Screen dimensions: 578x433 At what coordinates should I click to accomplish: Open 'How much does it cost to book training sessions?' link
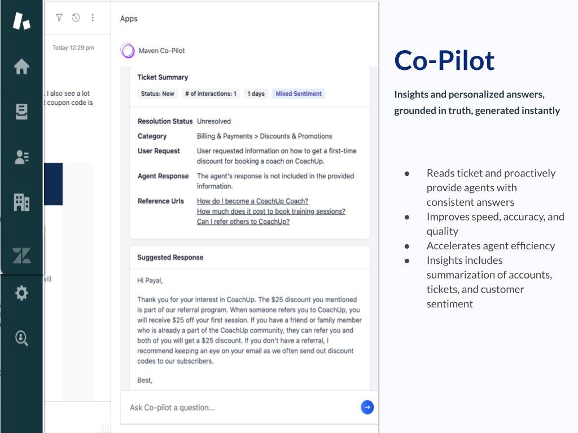tap(271, 211)
